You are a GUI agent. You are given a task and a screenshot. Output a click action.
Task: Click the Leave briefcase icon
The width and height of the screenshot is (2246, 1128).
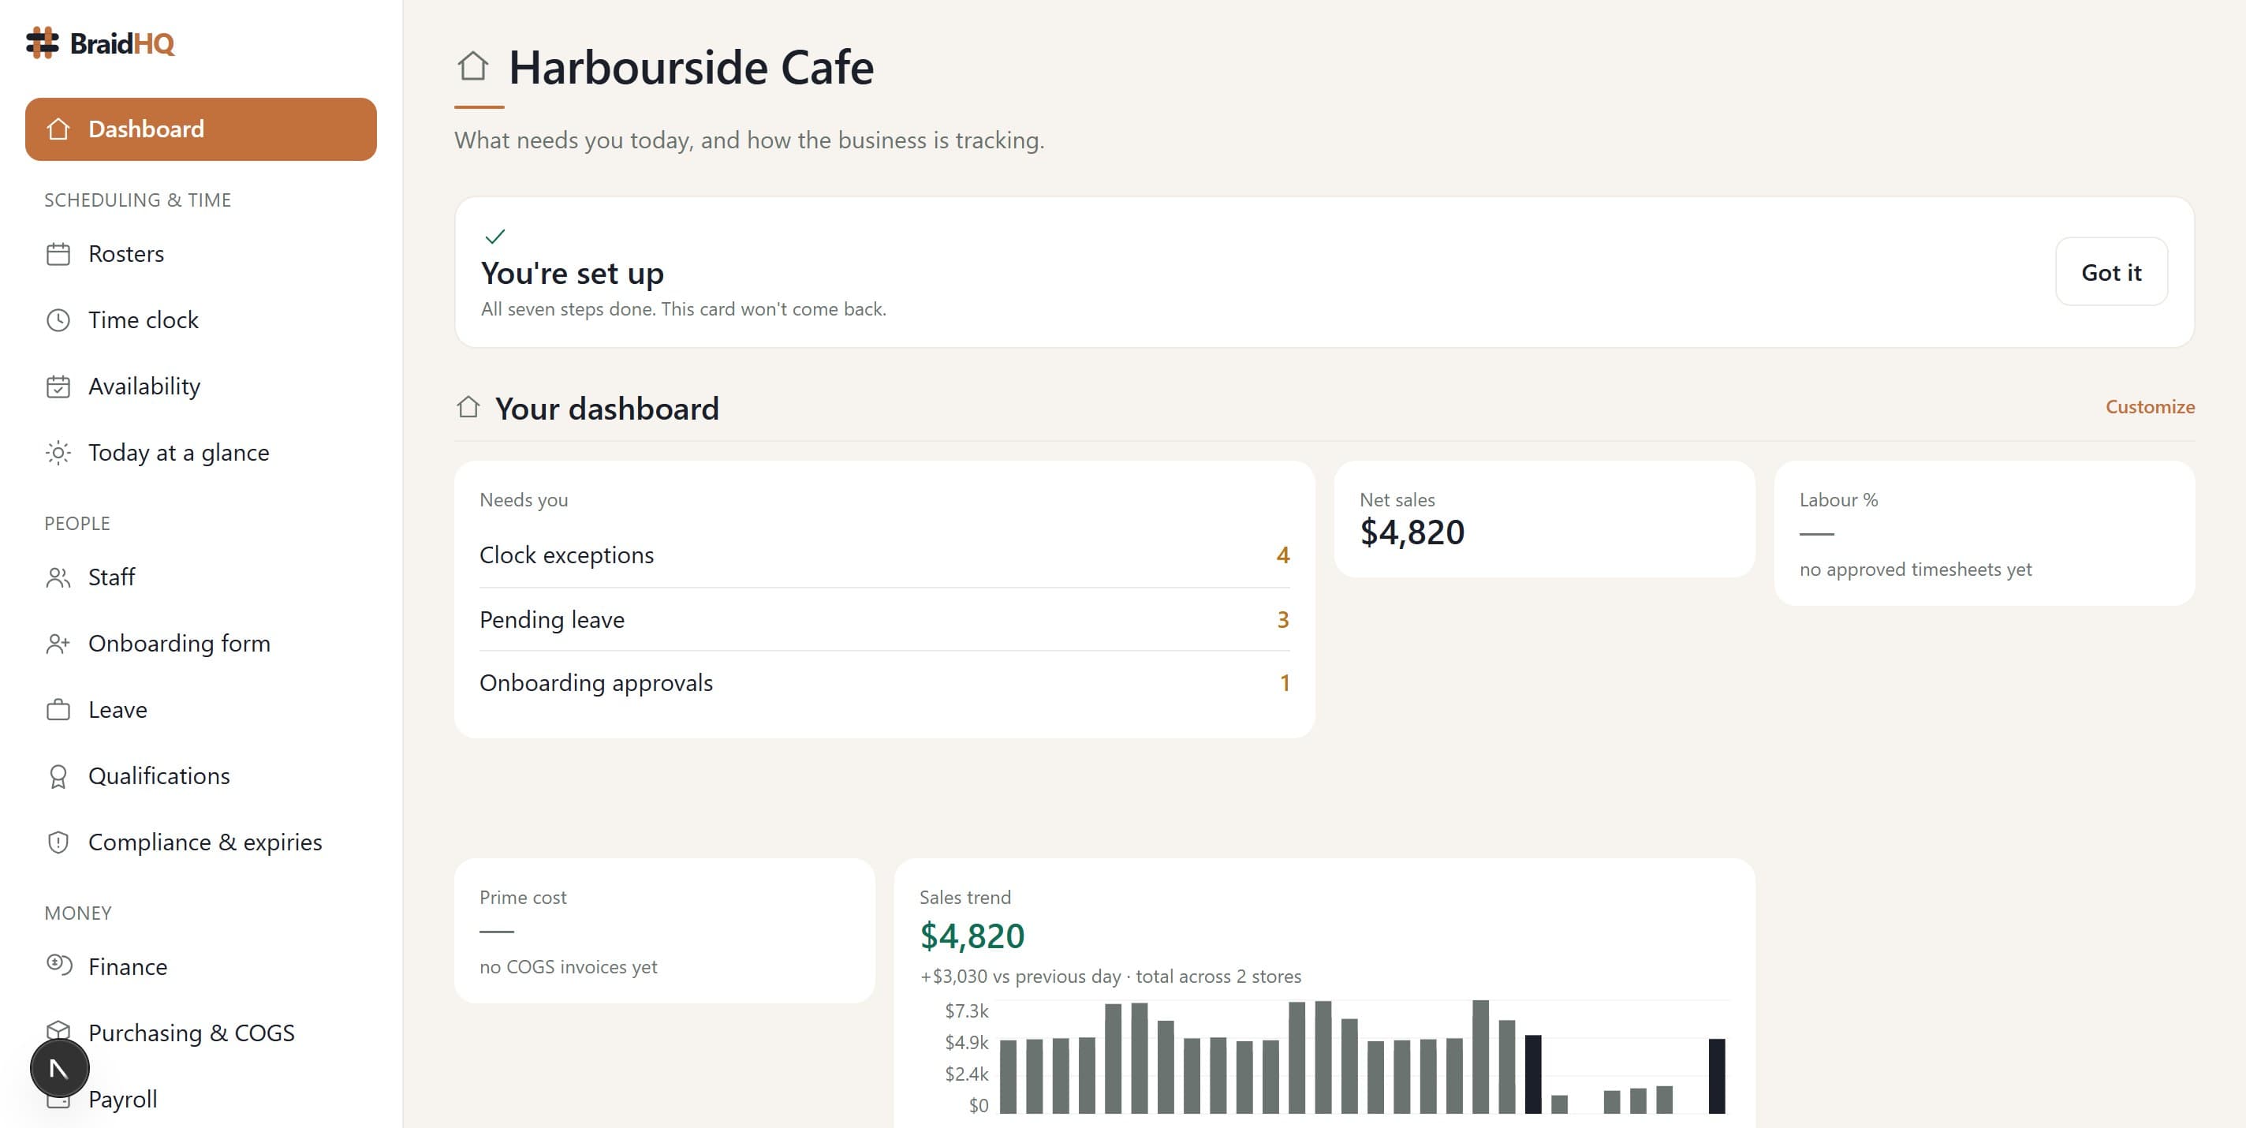point(58,710)
